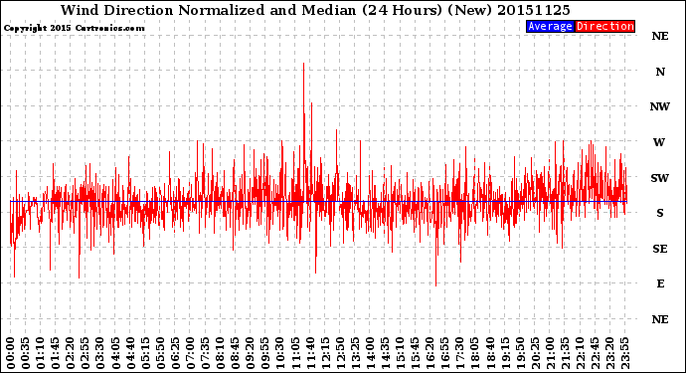Image resolution: width=686 pixels, height=373 pixels.
Task: Click the top NE axis label
Action: click(x=660, y=36)
